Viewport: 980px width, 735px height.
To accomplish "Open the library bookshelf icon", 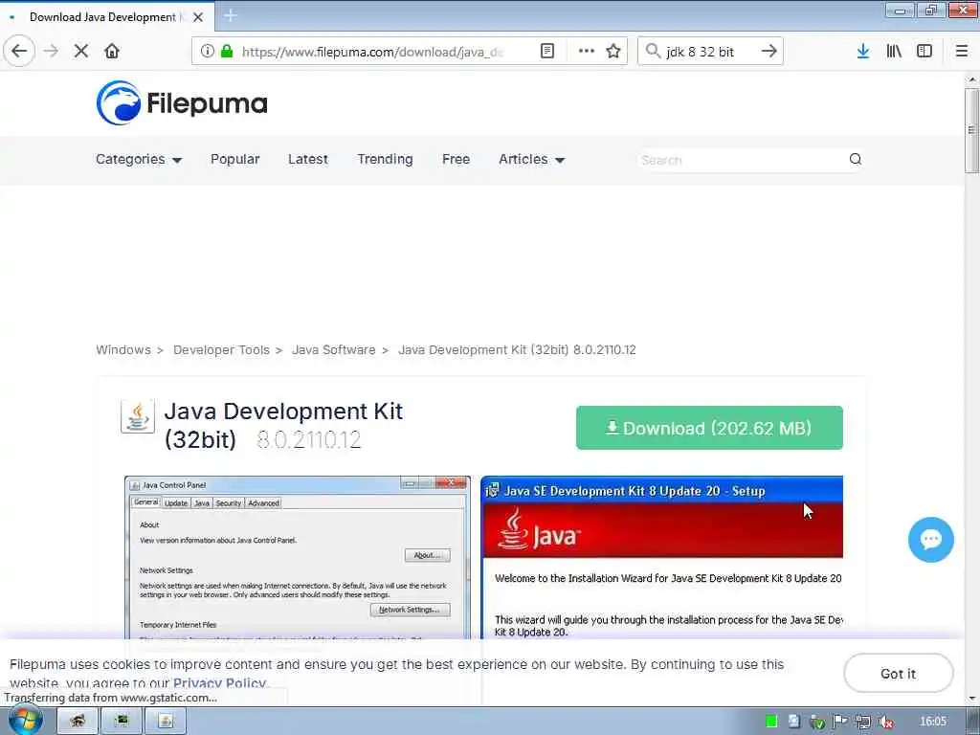I will pos(894,52).
